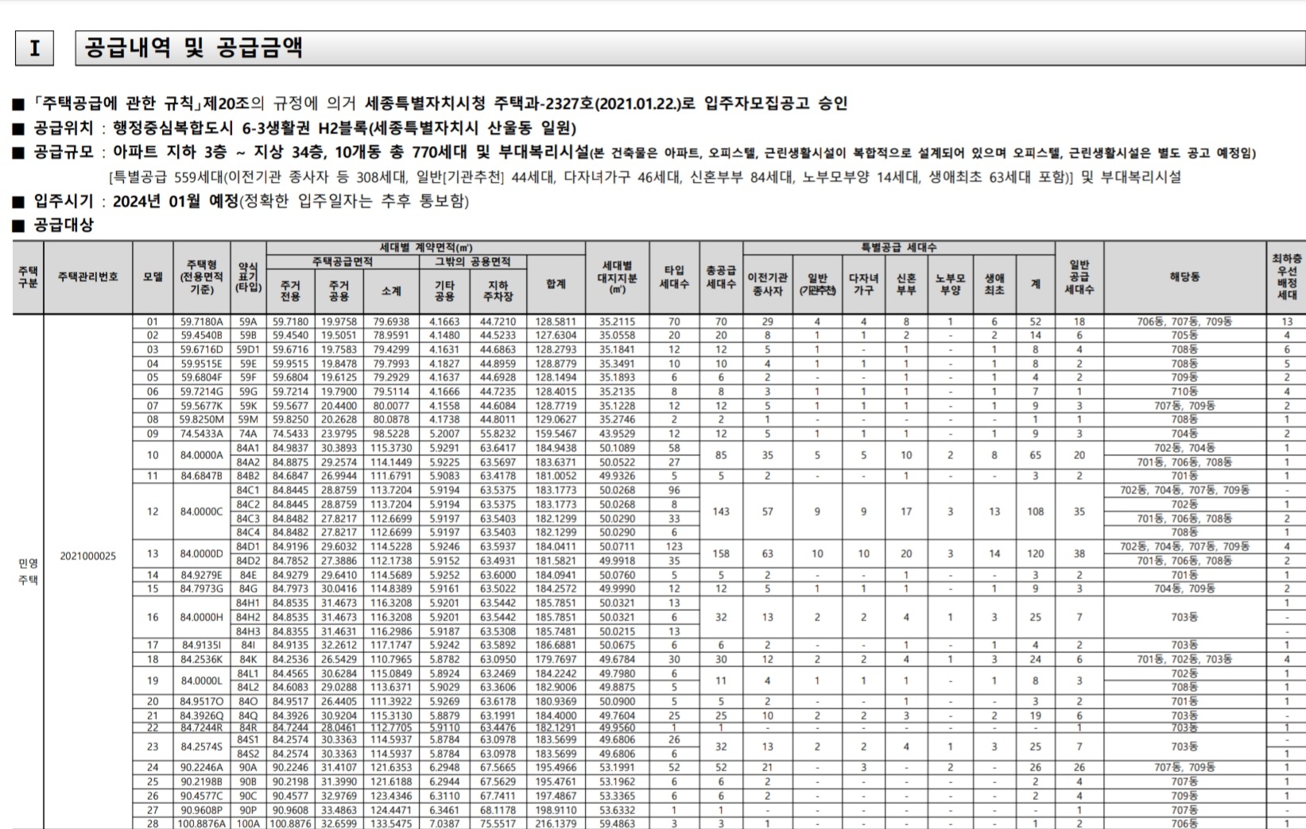Select housing type cell 84.0000A

202,455
